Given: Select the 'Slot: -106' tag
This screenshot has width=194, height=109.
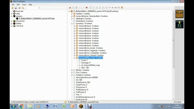Looking at the screenshot, I should 85,68.
